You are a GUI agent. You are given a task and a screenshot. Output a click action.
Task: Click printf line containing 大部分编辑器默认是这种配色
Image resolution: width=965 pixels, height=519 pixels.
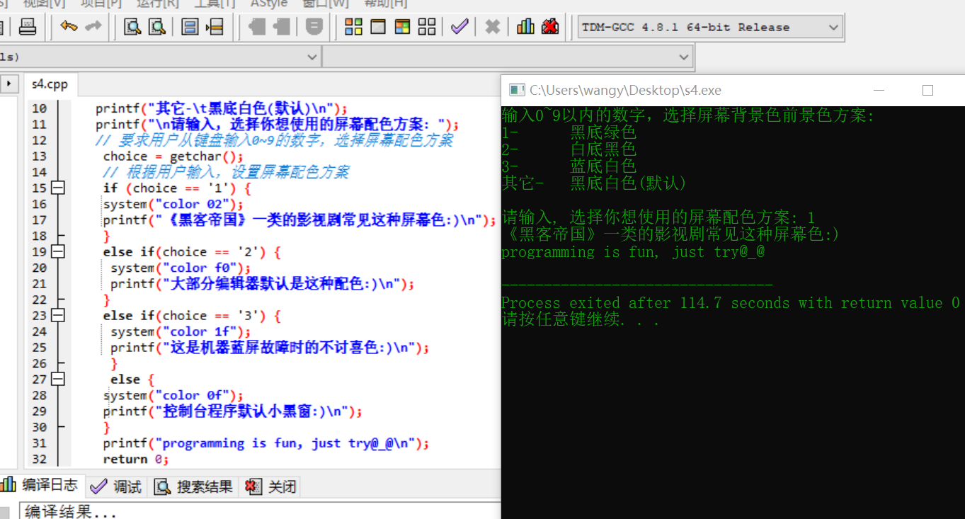click(x=262, y=284)
